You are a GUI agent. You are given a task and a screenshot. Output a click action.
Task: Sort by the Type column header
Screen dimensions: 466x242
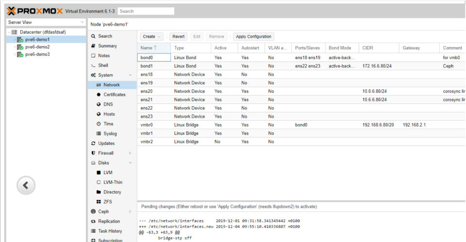(191, 48)
